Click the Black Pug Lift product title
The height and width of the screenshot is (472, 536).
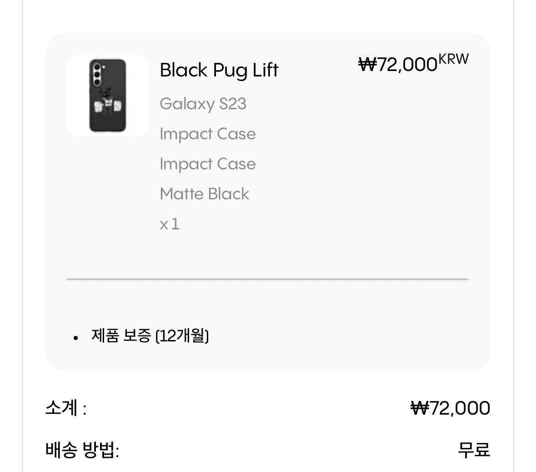(219, 70)
